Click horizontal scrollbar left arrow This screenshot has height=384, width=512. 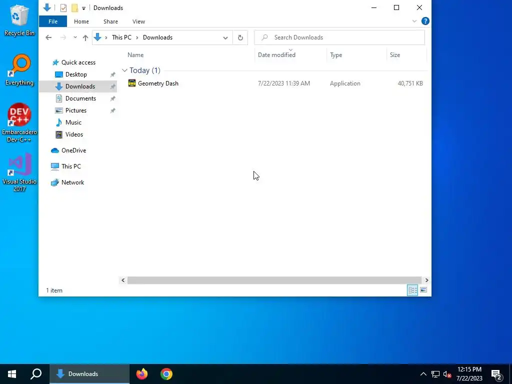123,280
